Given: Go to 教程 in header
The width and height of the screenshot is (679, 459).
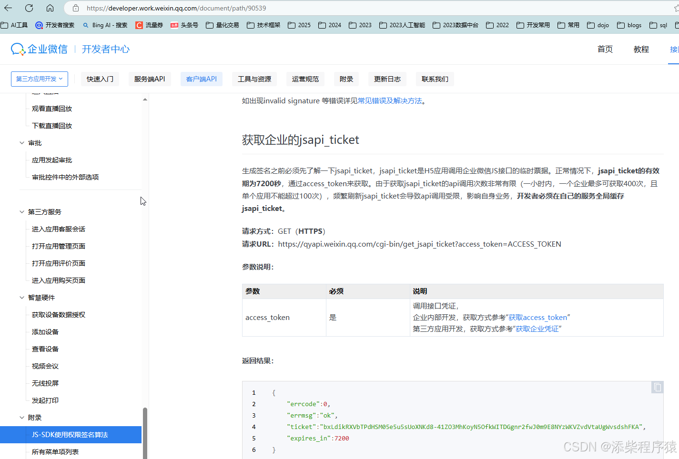Looking at the screenshot, I should pyautogui.click(x=641, y=49).
